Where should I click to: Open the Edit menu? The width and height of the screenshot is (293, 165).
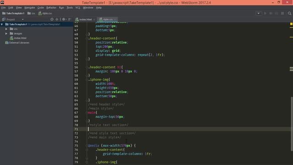[x=11, y=8]
